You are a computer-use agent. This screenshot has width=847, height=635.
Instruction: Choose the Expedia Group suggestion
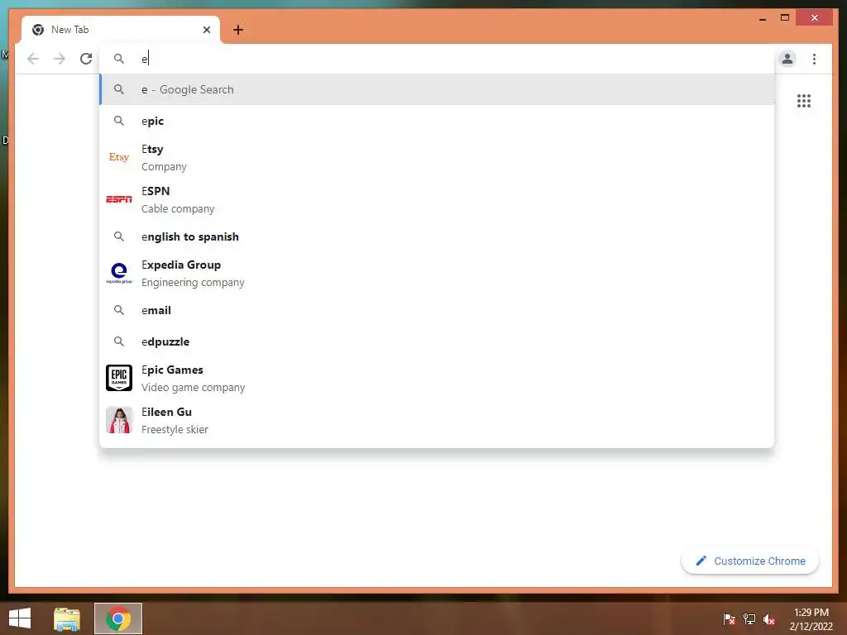pyautogui.click(x=437, y=273)
